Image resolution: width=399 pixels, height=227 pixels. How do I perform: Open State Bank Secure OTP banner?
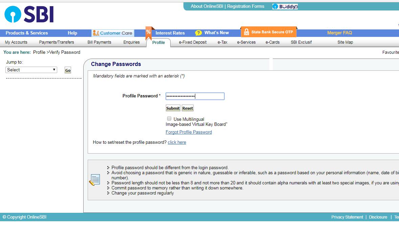tap(268, 32)
